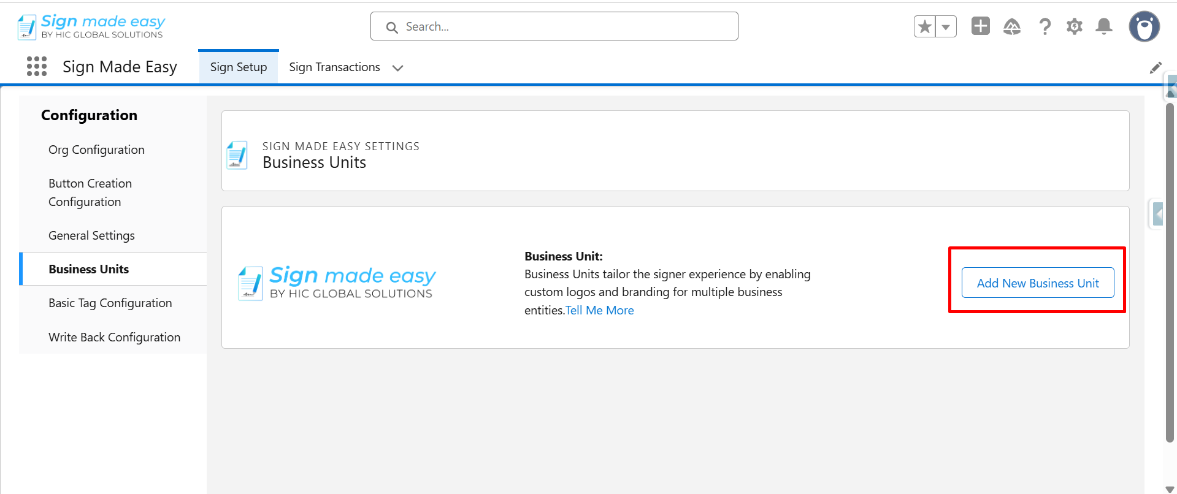Select Basic Tag Configuration in sidebar
This screenshot has width=1177, height=494.
pyautogui.click(x=113, y=303)
